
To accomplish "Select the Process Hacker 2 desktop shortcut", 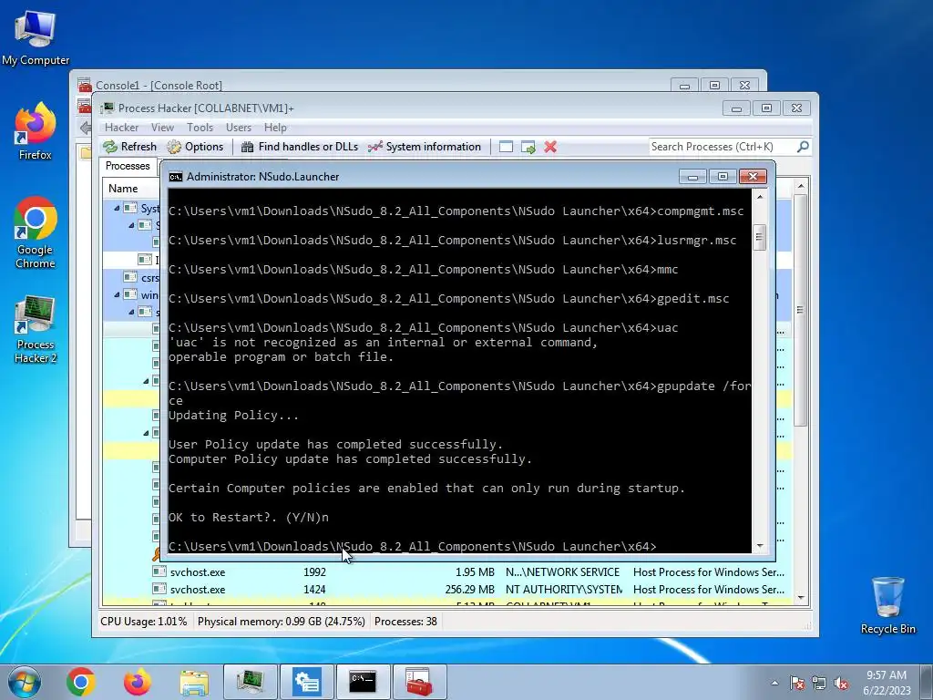I will click(x=36, y=329).
